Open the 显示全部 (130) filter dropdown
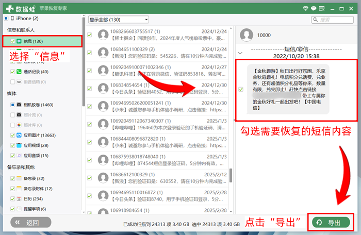Screen dimensions: 361x235 coord(118,20)
